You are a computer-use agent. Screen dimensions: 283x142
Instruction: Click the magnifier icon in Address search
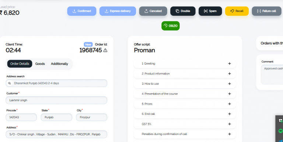(x=10, y=83)
